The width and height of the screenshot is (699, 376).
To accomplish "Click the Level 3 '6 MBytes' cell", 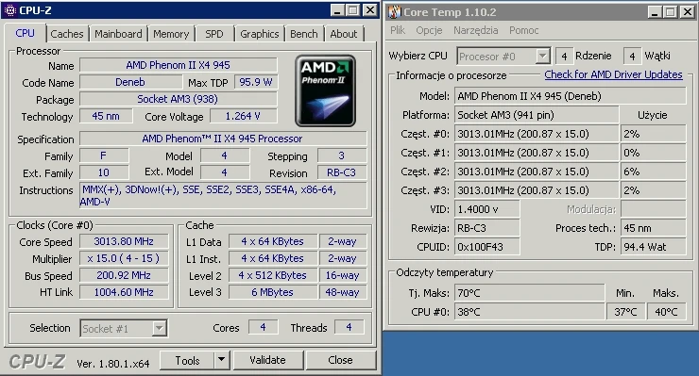I will 273,292.
